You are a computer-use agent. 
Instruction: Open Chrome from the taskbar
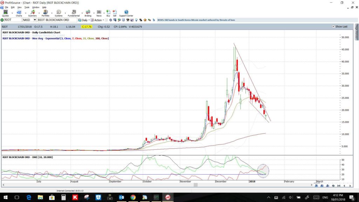[x=133, y=197]
